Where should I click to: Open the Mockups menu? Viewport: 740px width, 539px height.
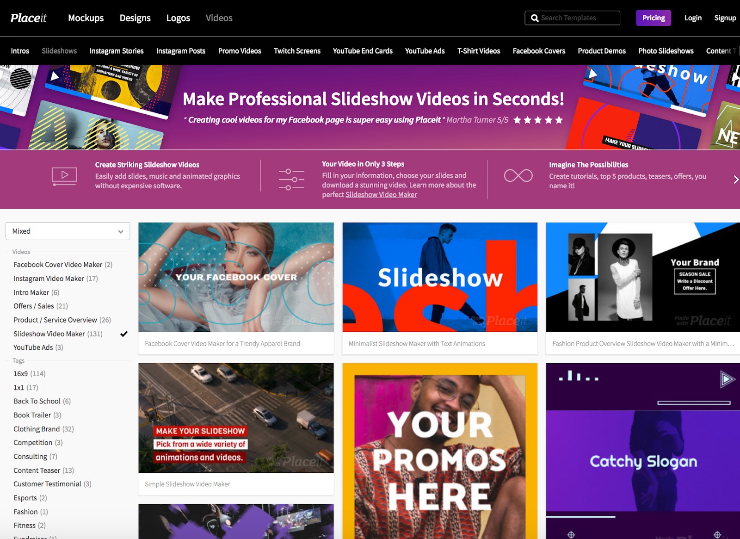[86, 18]
